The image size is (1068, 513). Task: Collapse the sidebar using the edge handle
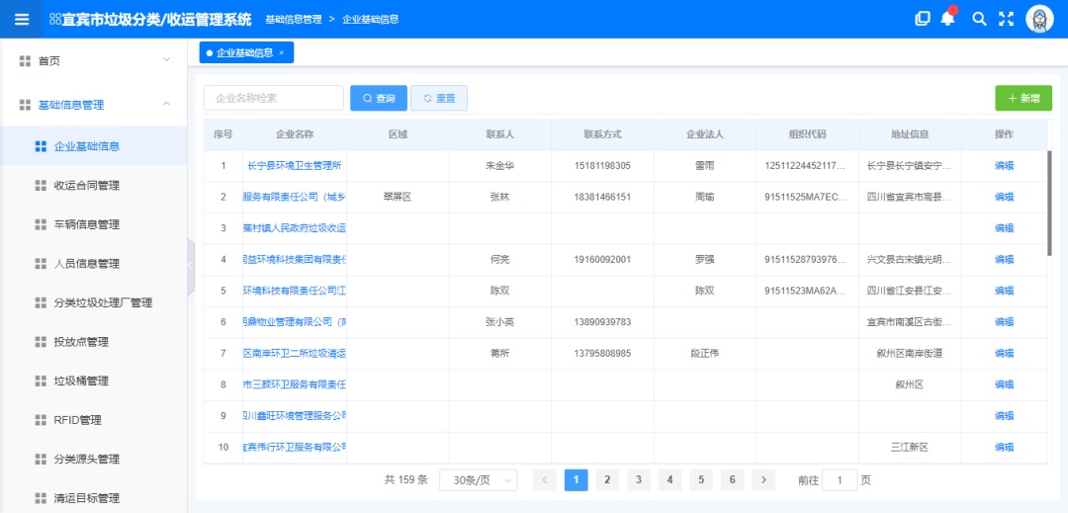pyautogui.click(x=191, y=267)
